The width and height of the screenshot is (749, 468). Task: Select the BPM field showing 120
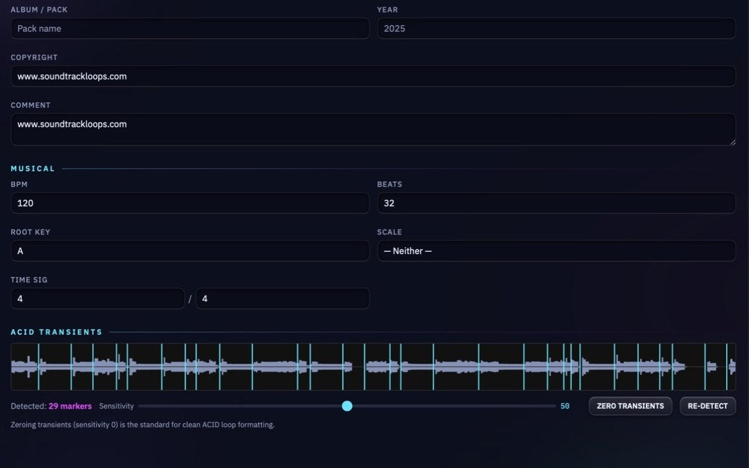pyautogui.click(x=189, y=203)
